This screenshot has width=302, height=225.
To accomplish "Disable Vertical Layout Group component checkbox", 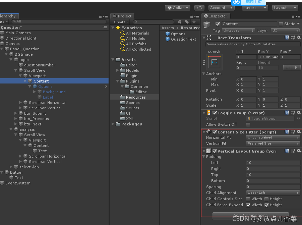I will 215,151.
